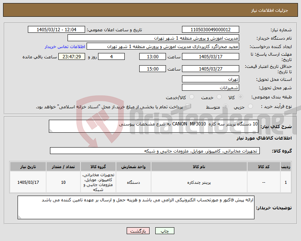Click the response deadline date 1405/03/17 field

(x=210, y=56)
